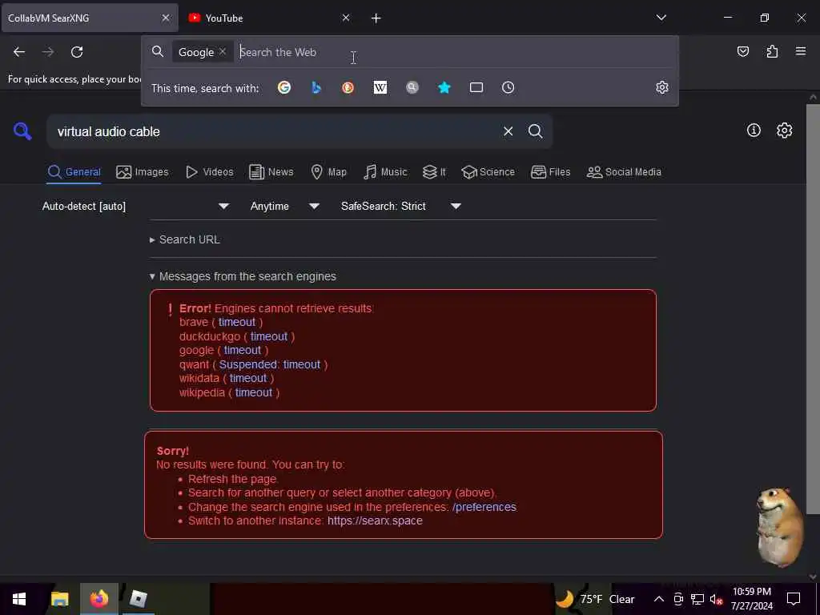820x615 pixels.
Task: Open the browser extensions puzzle icon
Action: (772, 51)
